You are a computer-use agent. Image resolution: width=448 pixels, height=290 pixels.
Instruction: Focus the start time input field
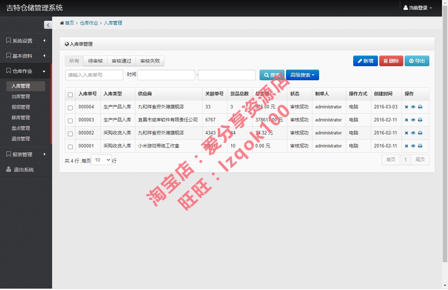166,75
